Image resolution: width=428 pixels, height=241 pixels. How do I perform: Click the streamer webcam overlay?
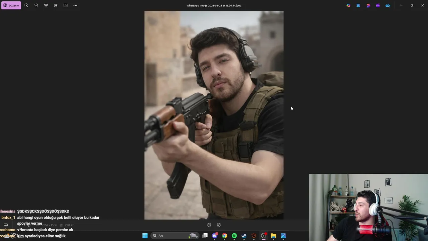point(368,207)
